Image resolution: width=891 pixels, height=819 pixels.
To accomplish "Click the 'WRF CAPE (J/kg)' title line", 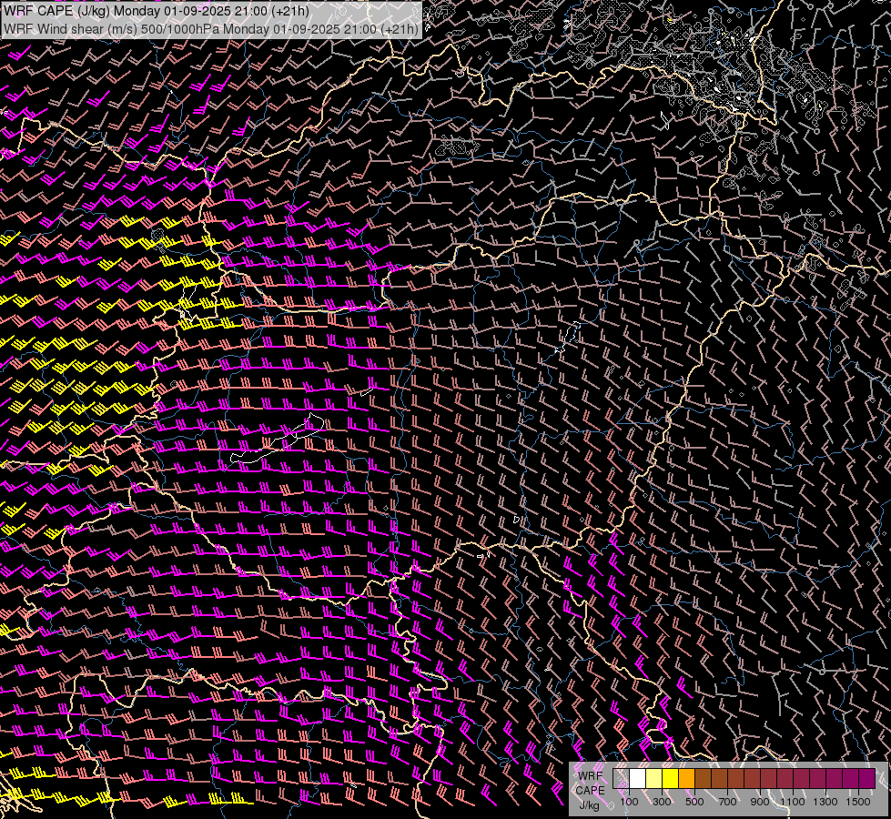I will 157,12.
